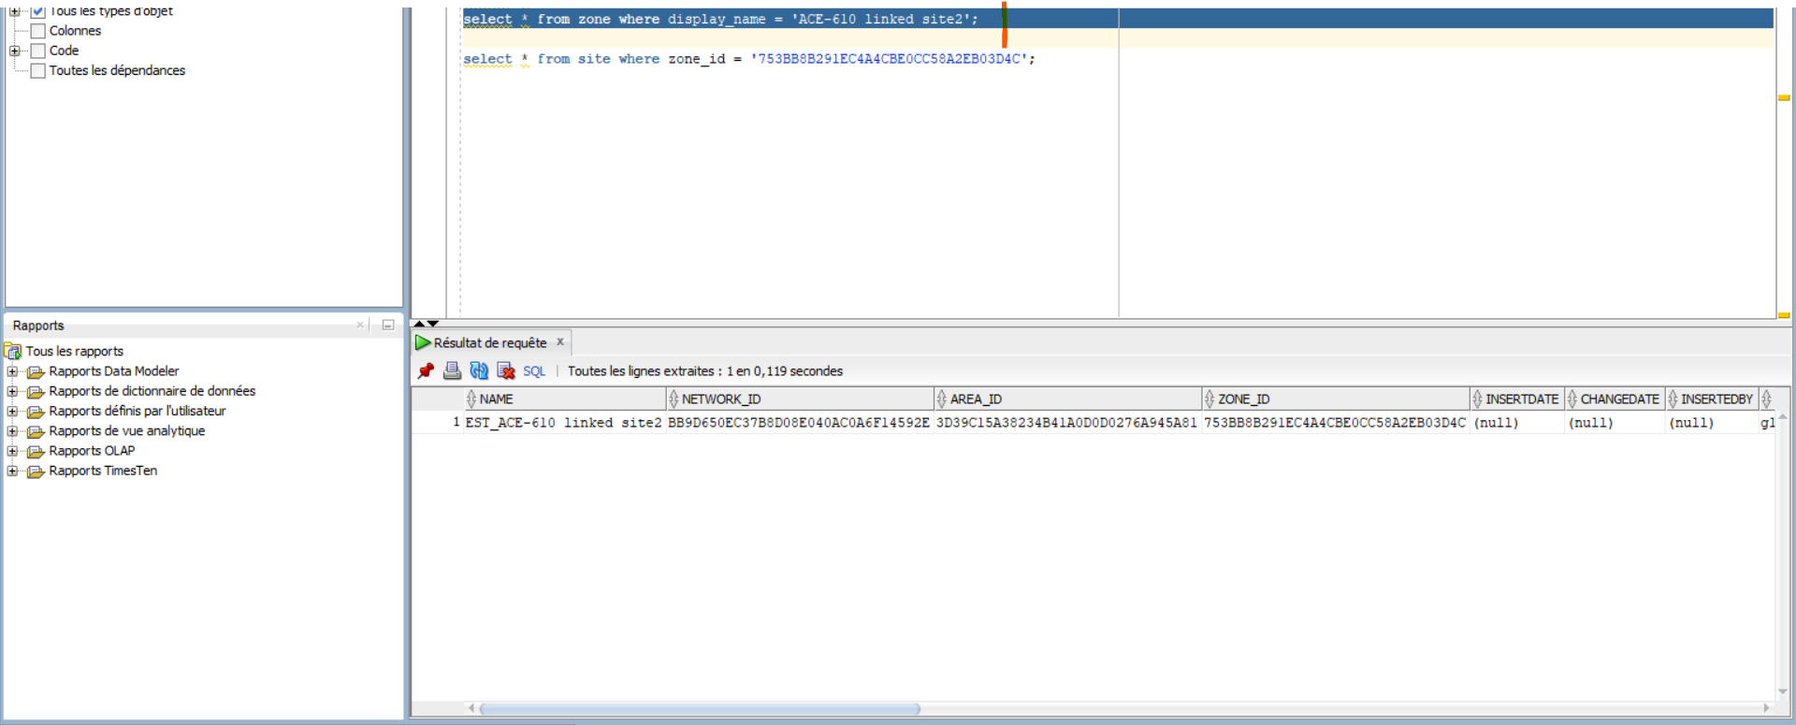Expand the Rapports TimesTen tree node

click(12, 471)
